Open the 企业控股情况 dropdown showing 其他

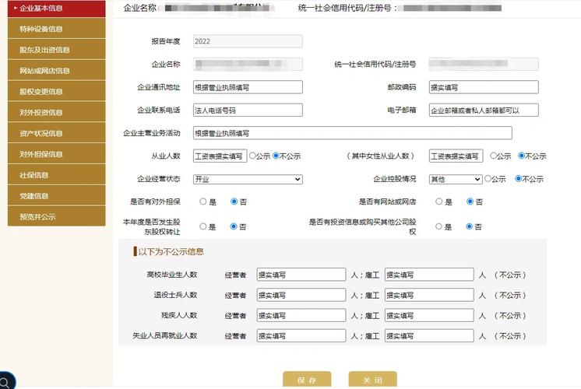(x=456, y=180)
